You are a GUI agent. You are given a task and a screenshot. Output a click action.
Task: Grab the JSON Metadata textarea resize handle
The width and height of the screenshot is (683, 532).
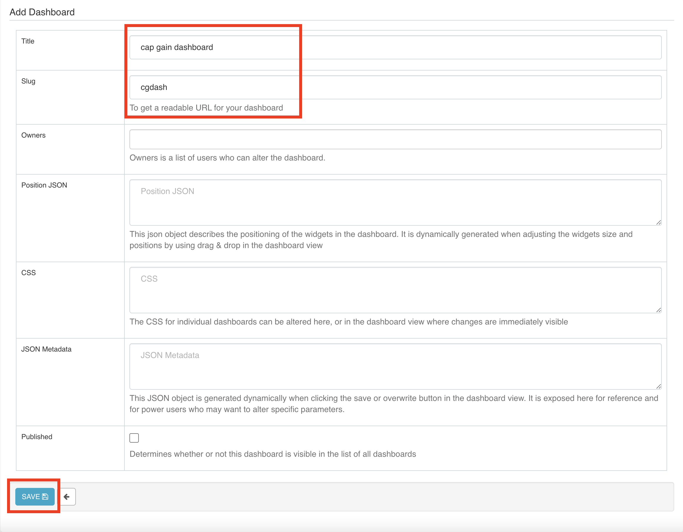click(659, 387)
